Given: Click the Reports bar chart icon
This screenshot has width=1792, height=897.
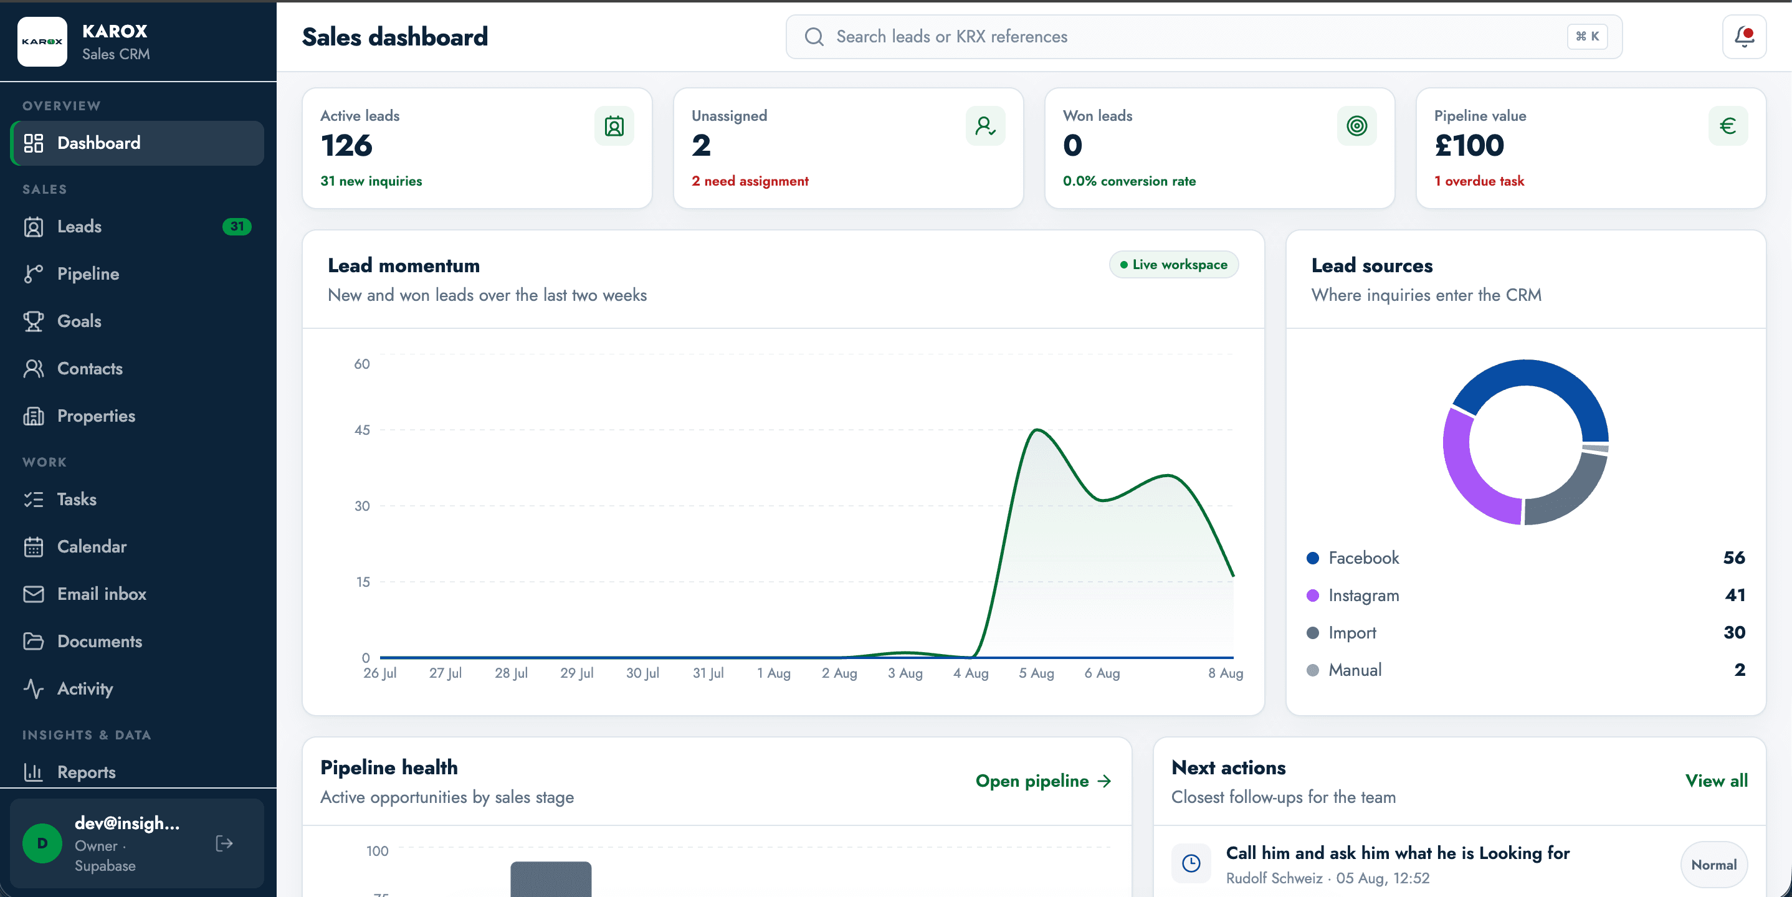Looking at the screenshot, I should point(34,772).
